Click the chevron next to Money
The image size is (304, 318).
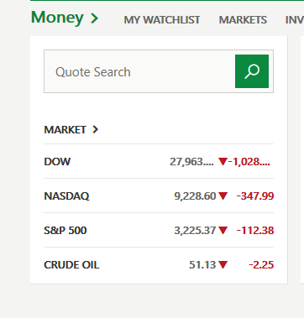tap(95, 18)
